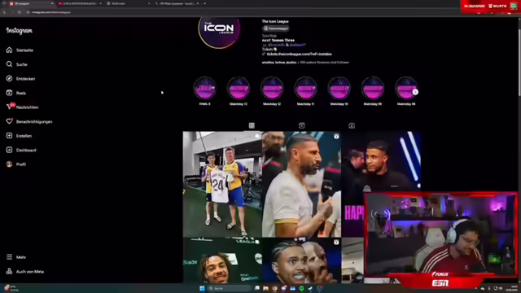521x293 pixels.
Task: Open the Windows Start menu
Action: tap(202, 288)
